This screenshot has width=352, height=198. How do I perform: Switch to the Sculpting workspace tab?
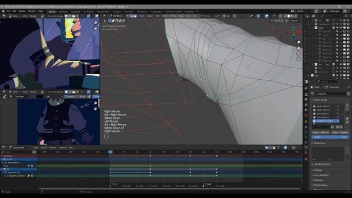tap(75, 12)
